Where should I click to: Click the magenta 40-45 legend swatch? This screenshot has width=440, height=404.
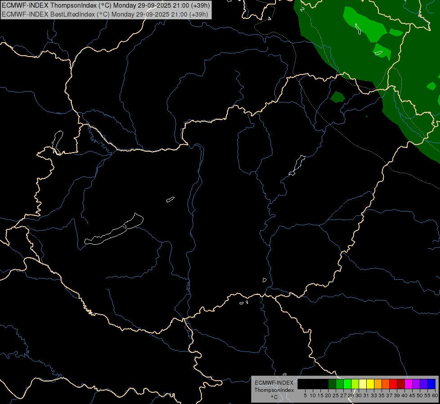coord(409,384)
